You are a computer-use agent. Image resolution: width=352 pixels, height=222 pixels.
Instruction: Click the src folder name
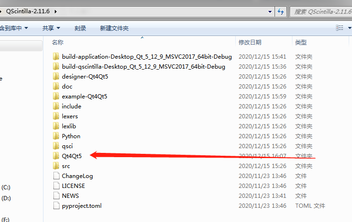coord(66,166)
